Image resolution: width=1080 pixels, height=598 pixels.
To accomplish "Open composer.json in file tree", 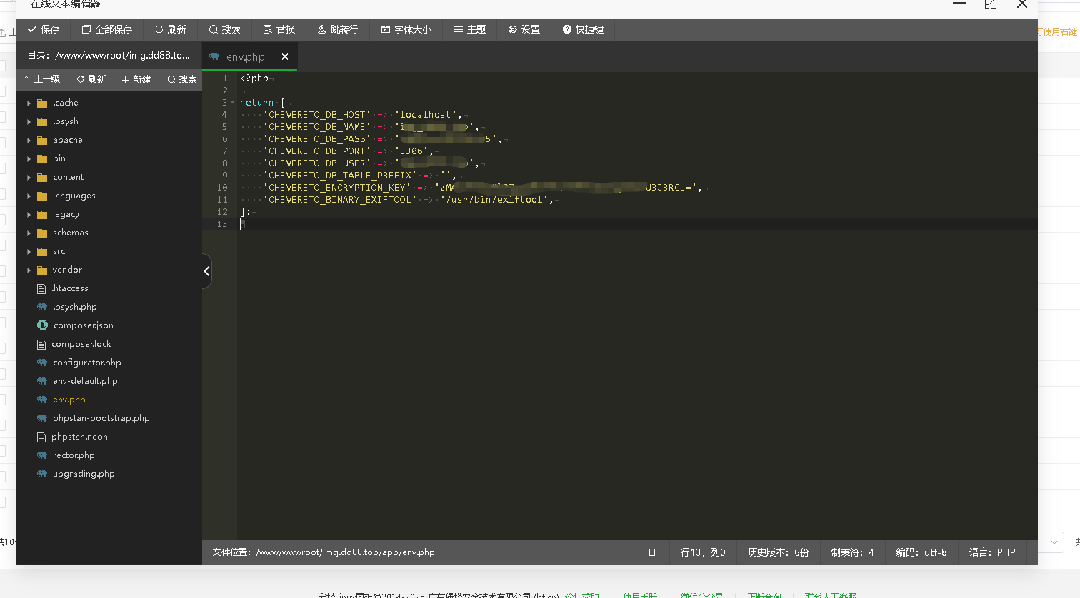I will 83,325.
